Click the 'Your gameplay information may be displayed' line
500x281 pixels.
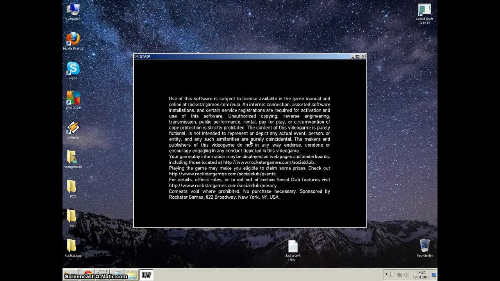(249, 157)
